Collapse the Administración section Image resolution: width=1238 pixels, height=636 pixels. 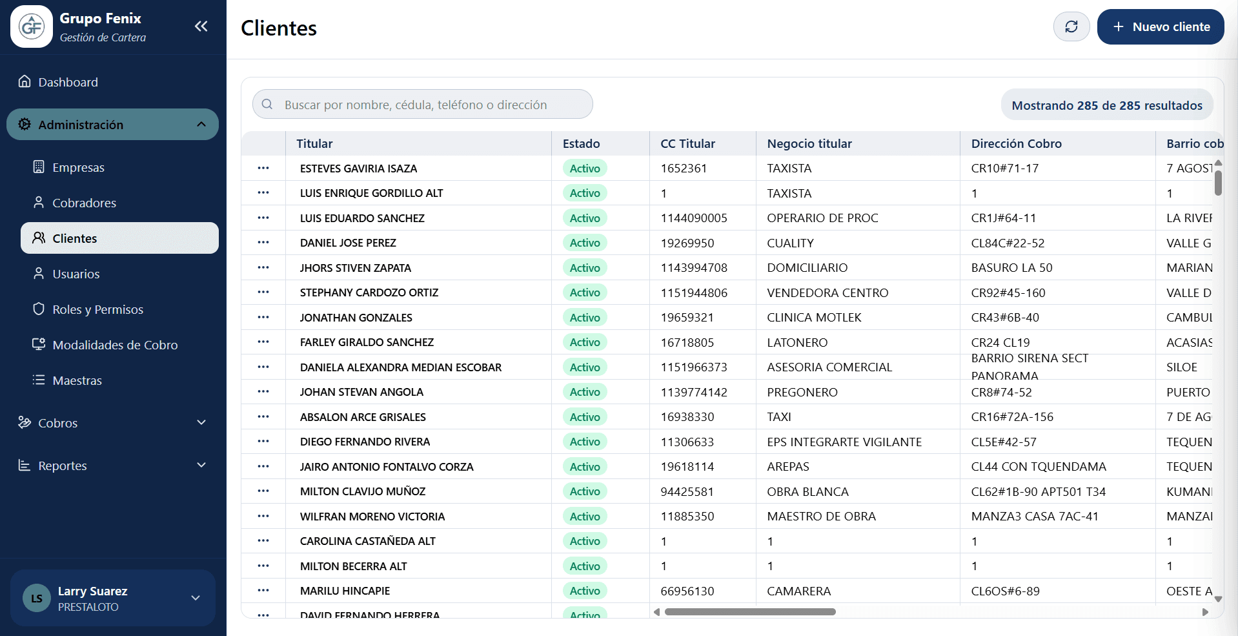pos(201,125)
